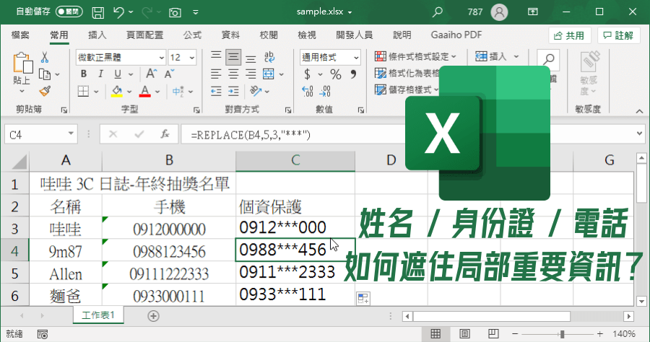Screen dimensions: 650x342
Task: Toggle Center horizontal alignment
Action: pos(233,74)
